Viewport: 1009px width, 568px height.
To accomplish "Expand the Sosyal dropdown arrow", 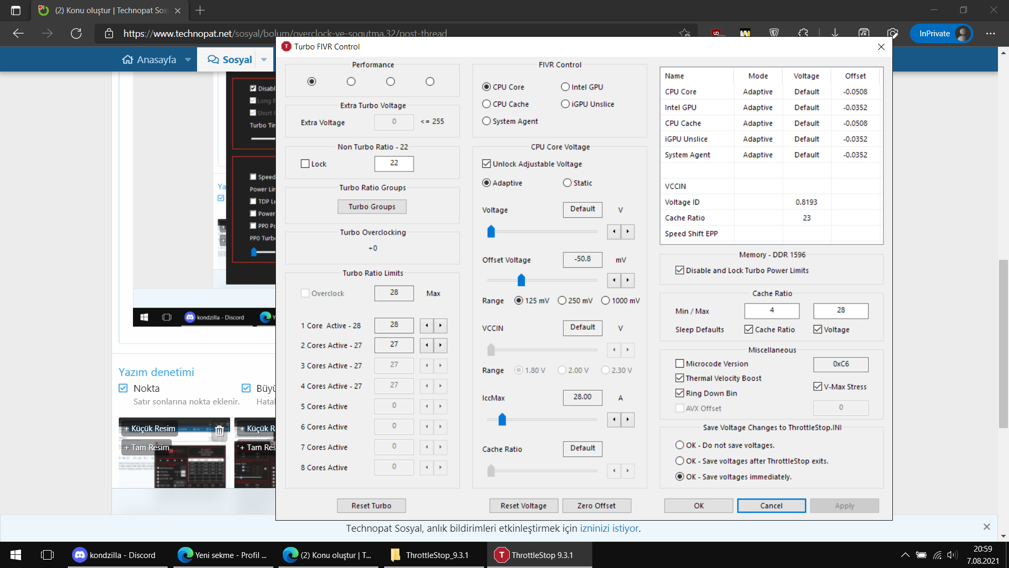I will [264, 60].
